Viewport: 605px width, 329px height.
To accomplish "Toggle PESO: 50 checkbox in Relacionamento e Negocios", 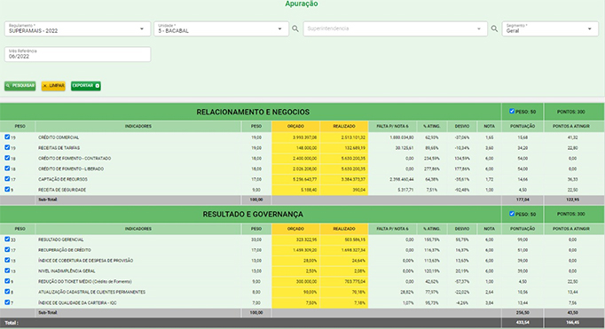I will [x=512, y=112].
